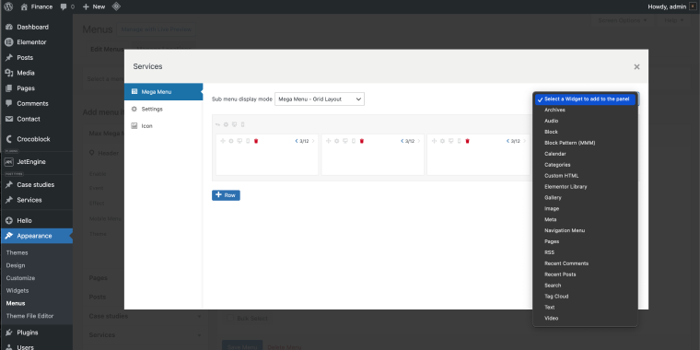The image size is (700, 350).
Task: Open Customize under Appearance
Action: pos(20,278)
